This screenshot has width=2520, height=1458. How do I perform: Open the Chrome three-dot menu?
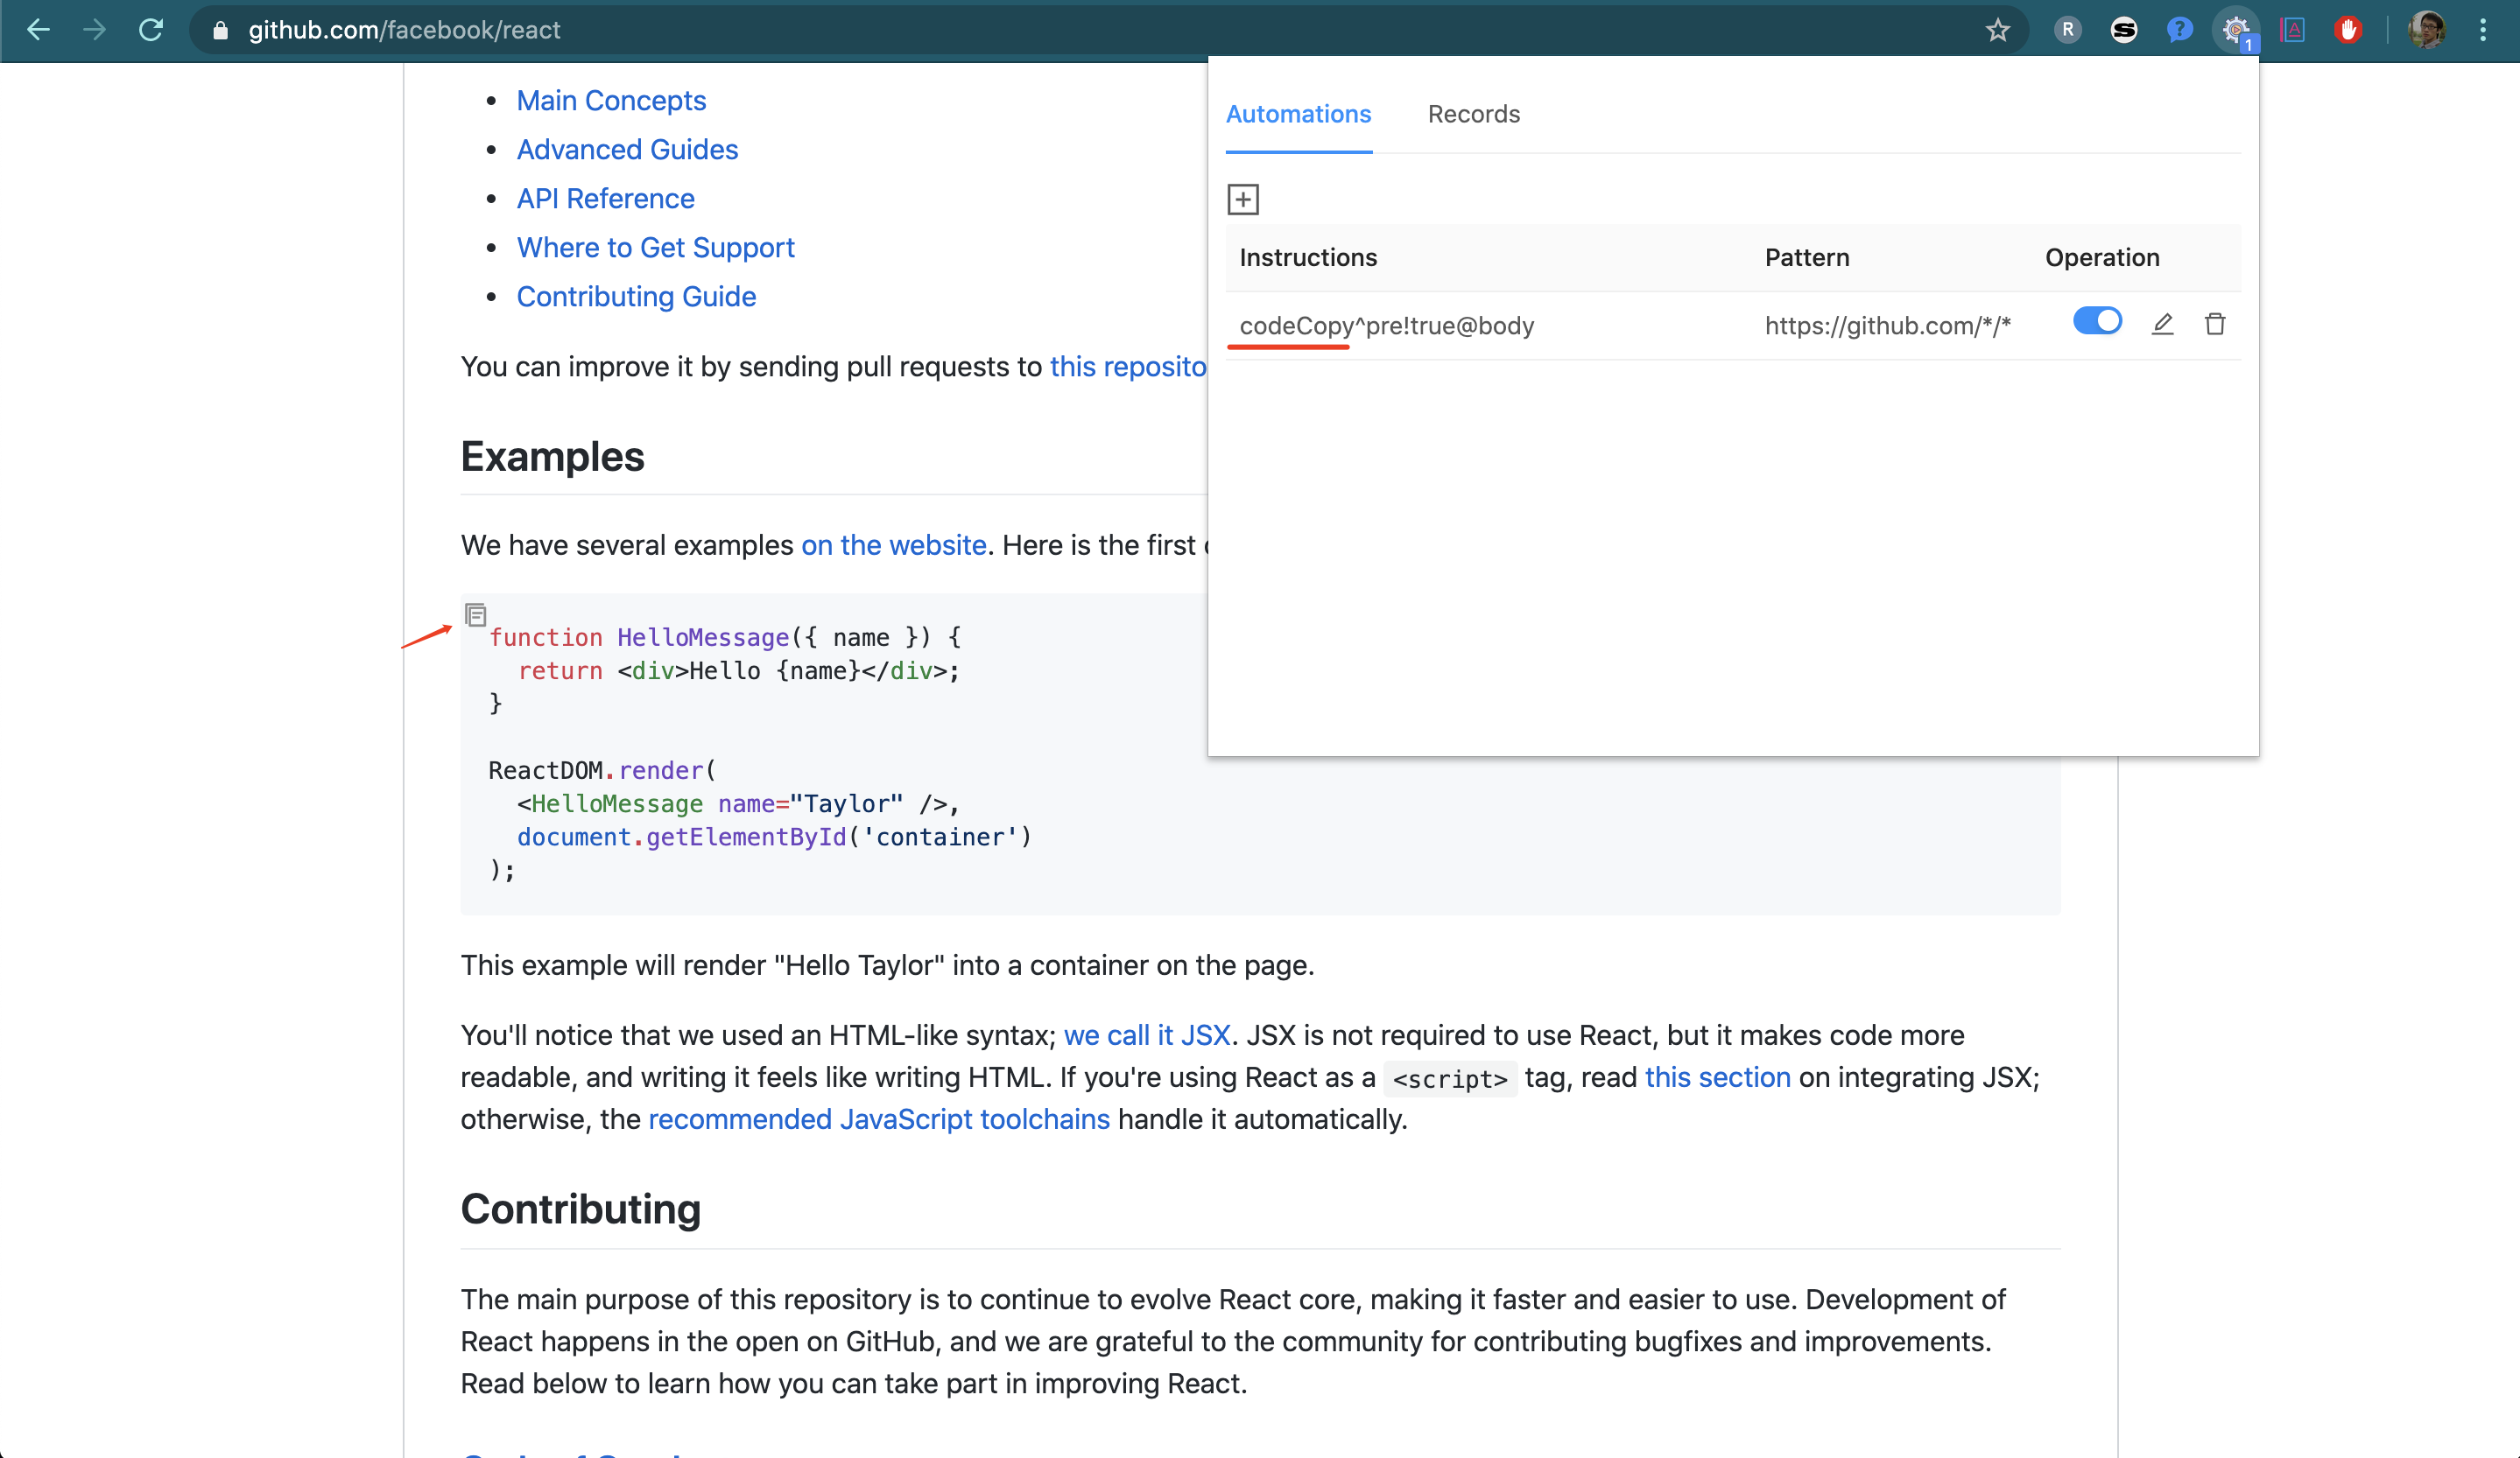click(x=2482, y=30)
